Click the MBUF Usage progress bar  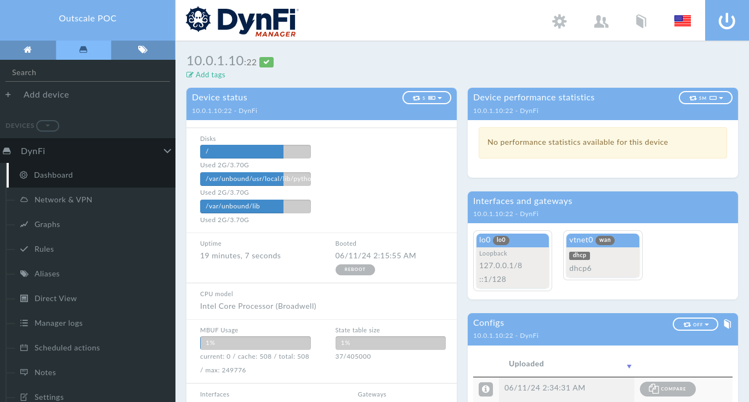tap(256, 343)
